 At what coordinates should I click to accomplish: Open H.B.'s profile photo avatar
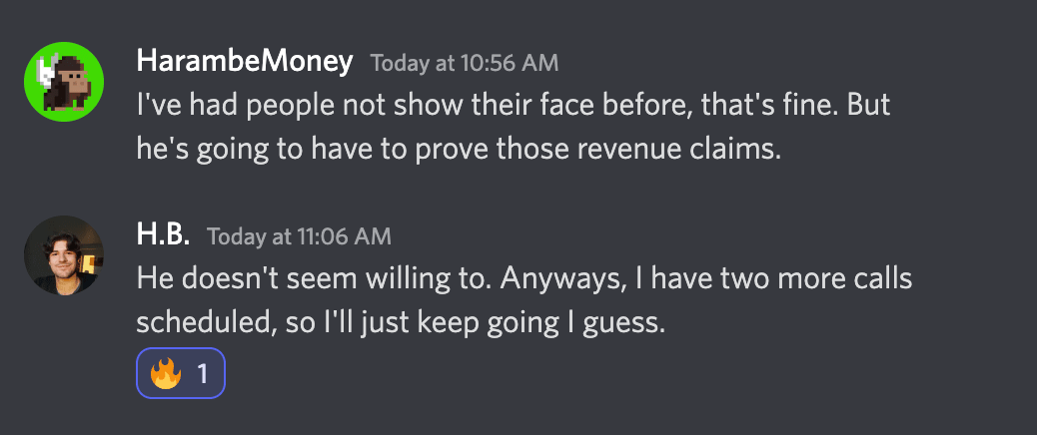point(64,254)
